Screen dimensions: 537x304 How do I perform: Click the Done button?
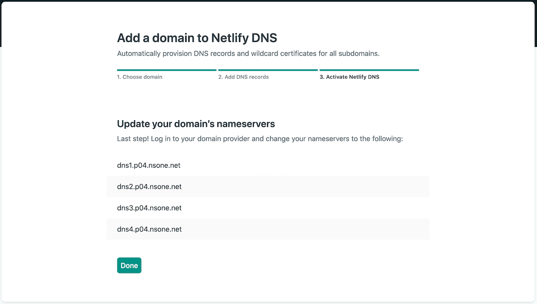tap(129, 265)
